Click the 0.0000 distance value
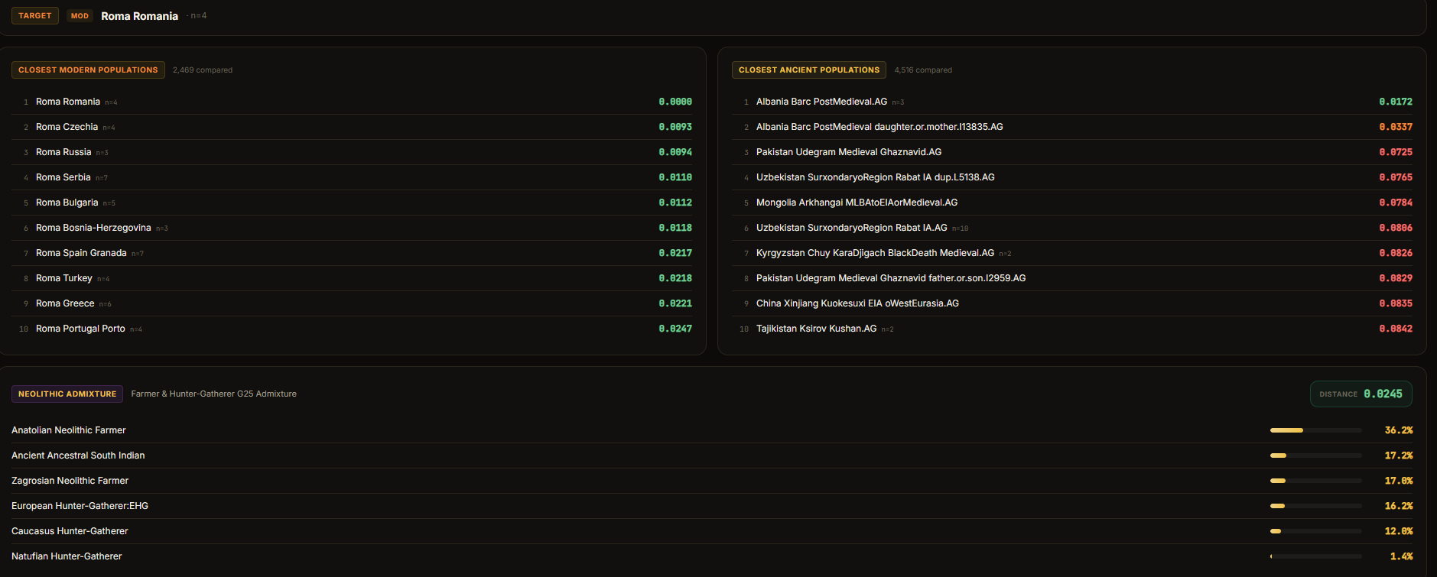Image resolution: width=1437 pixels, height=577 pixels. coord(675,102)
